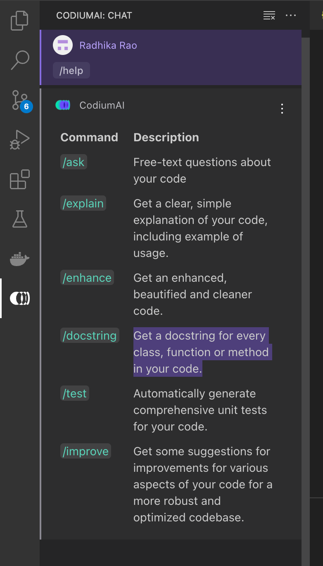Open the More Actions ellipsis menu
This screenshot has width=323, height=566.
pyautogui.click(x=291, y=15)
